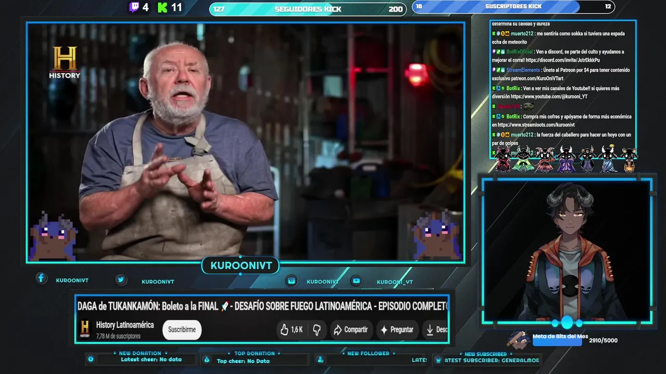Click the New Follower person icon
This screenshot has width=666, height=374.
[320, 359]
